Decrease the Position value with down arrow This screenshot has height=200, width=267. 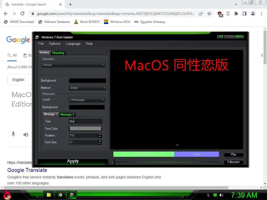(x=100, y=136)
